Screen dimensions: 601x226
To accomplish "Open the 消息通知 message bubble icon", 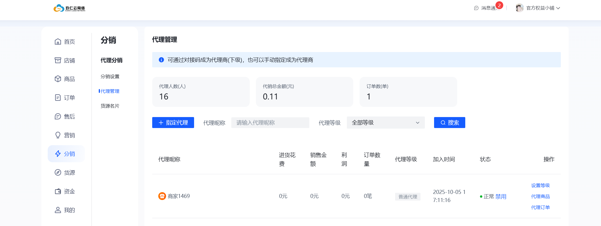I will [x=476, y=8].
